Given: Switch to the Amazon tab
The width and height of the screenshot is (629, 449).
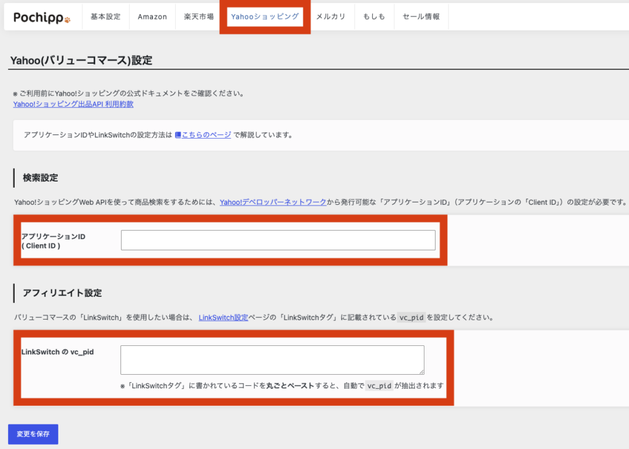Looking at the screenshot, I should (152, 17).
